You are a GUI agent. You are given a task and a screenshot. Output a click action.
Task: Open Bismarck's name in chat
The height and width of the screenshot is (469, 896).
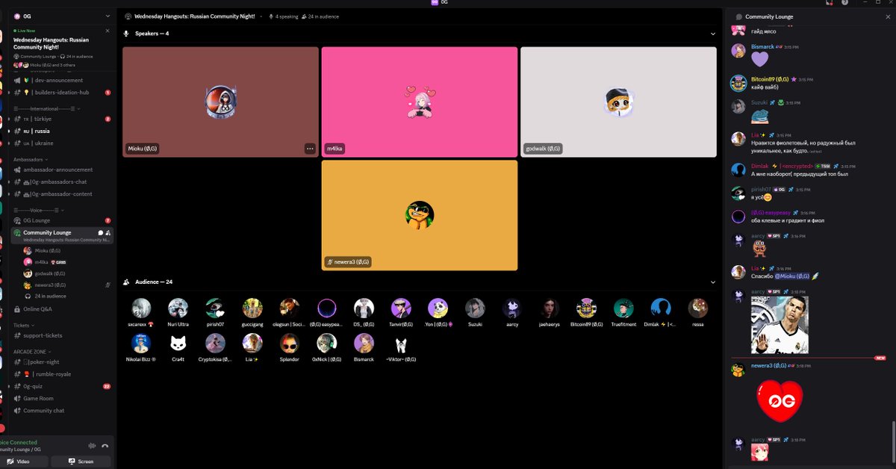(762, 46)
